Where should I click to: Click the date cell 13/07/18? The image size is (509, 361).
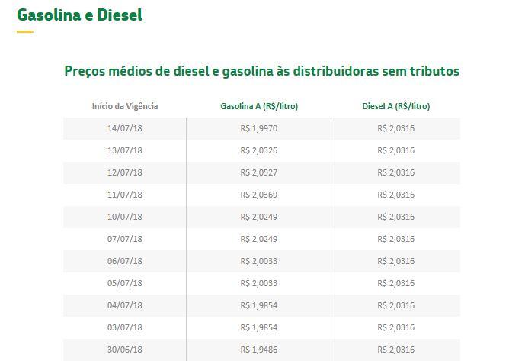click(x=125, y=150)
